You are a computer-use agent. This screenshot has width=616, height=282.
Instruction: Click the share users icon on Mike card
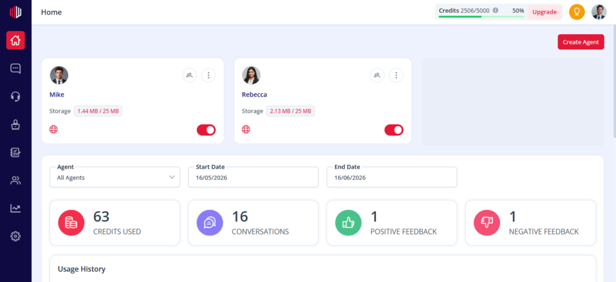189,75
